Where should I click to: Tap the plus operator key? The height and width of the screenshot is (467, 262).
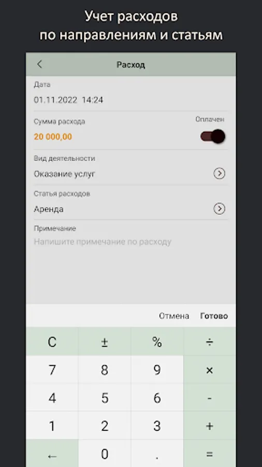tap(209, 426)
